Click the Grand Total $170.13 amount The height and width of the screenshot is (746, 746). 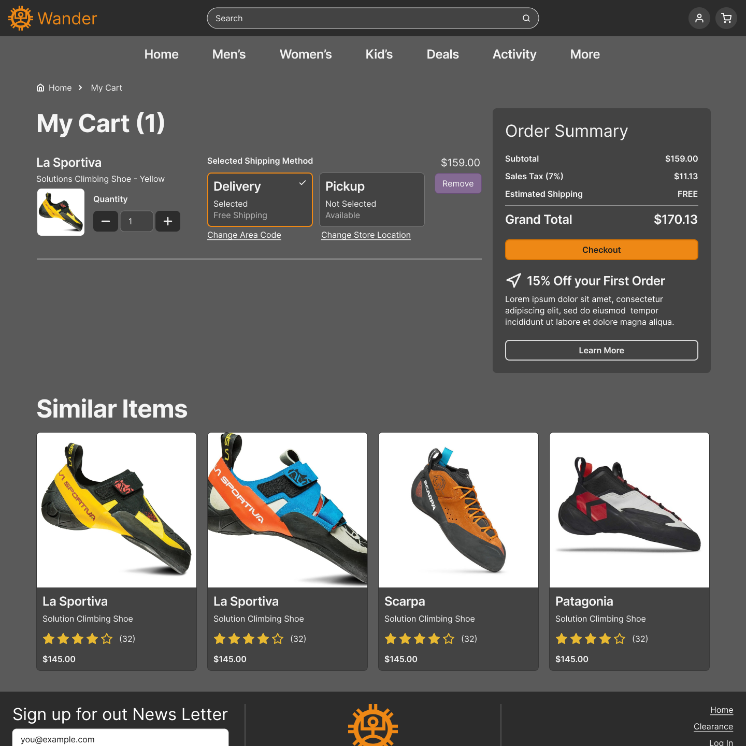click(x=676, y=220)
